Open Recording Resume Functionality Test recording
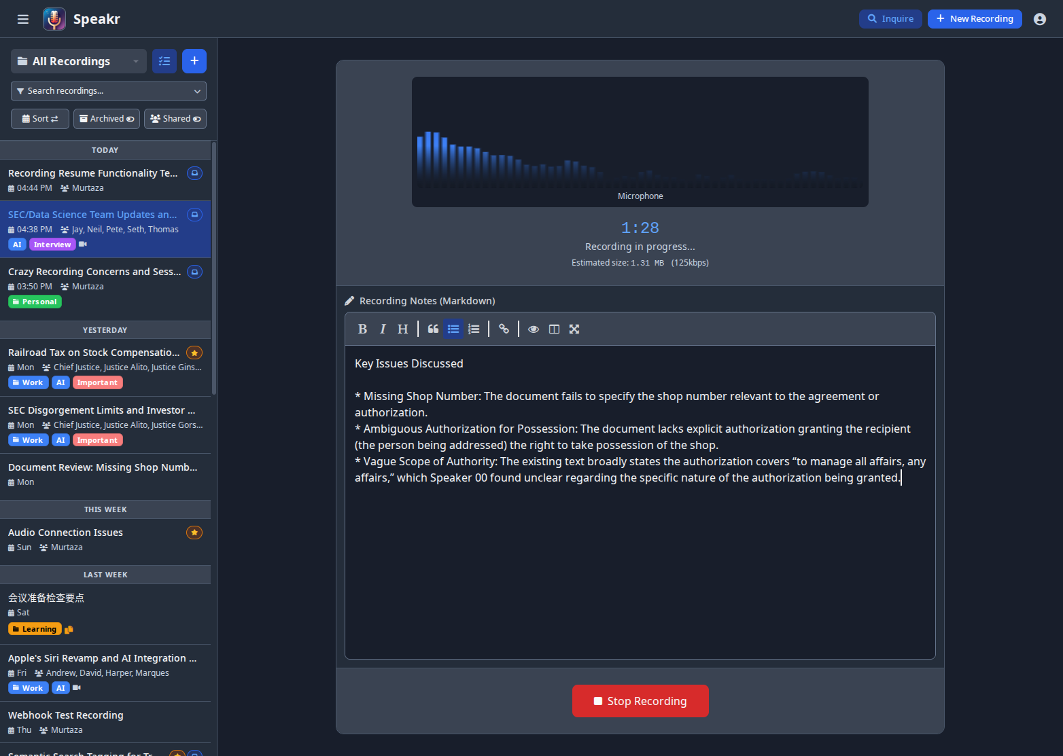The height and width of the screenshot is (756, 1063). pos(105,180)
